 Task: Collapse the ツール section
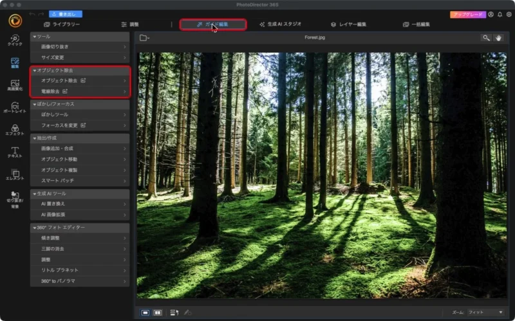[x=80, y=37]
